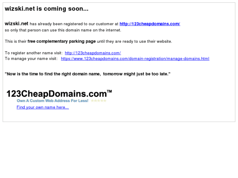Click the first star in the rating
Image resolution: width=238 pixels, height=178 pixels.
[x=92, y=101]
